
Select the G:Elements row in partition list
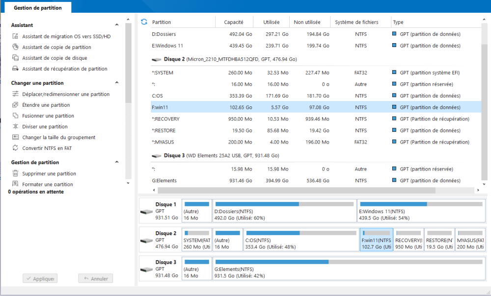[x=316, y=180]
